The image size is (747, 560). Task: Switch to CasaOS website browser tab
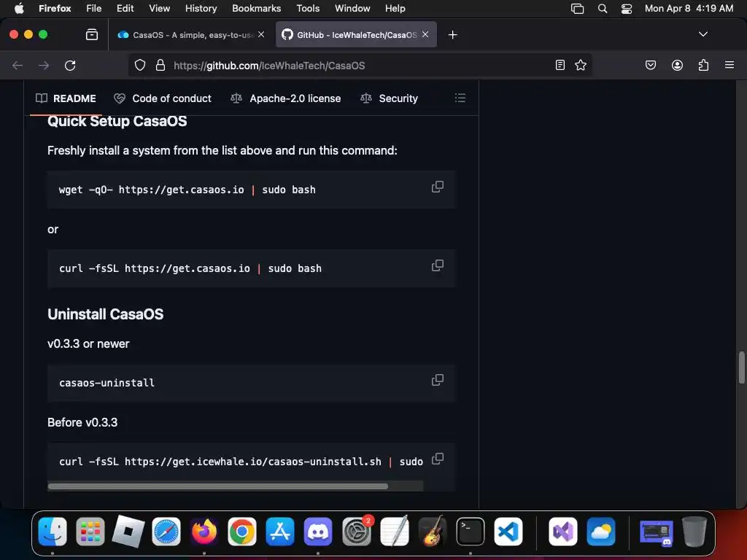point(191,35)
